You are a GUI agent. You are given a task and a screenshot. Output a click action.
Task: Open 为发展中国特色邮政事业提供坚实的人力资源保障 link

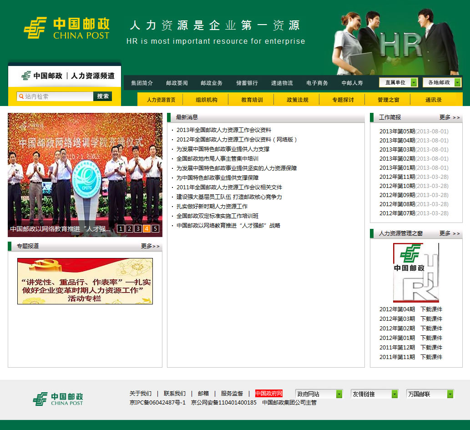click(237, 168)
